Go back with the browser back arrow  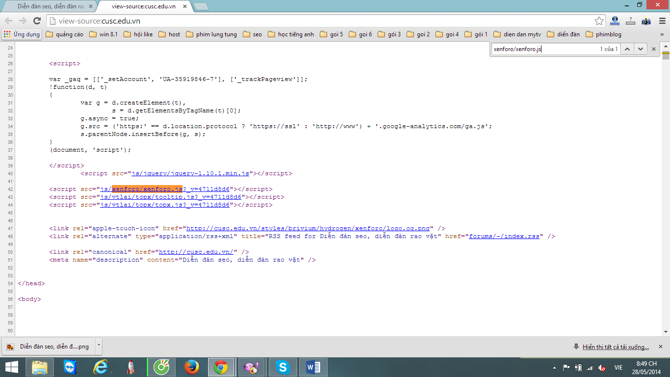click(8, 21)
